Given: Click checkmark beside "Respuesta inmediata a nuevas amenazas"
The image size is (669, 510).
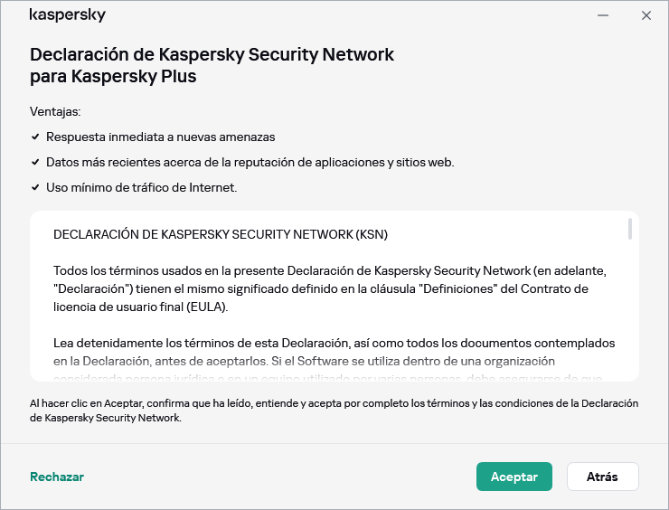Looking at the screenshot, I should click(x=35, y=137).
